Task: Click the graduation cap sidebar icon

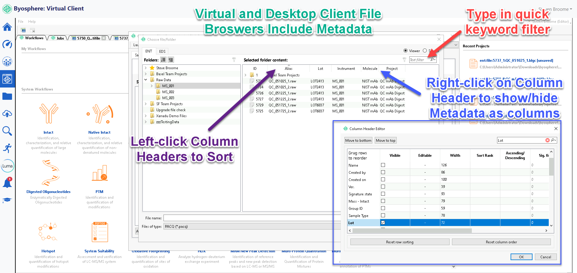Action: [x=7, y=200]
